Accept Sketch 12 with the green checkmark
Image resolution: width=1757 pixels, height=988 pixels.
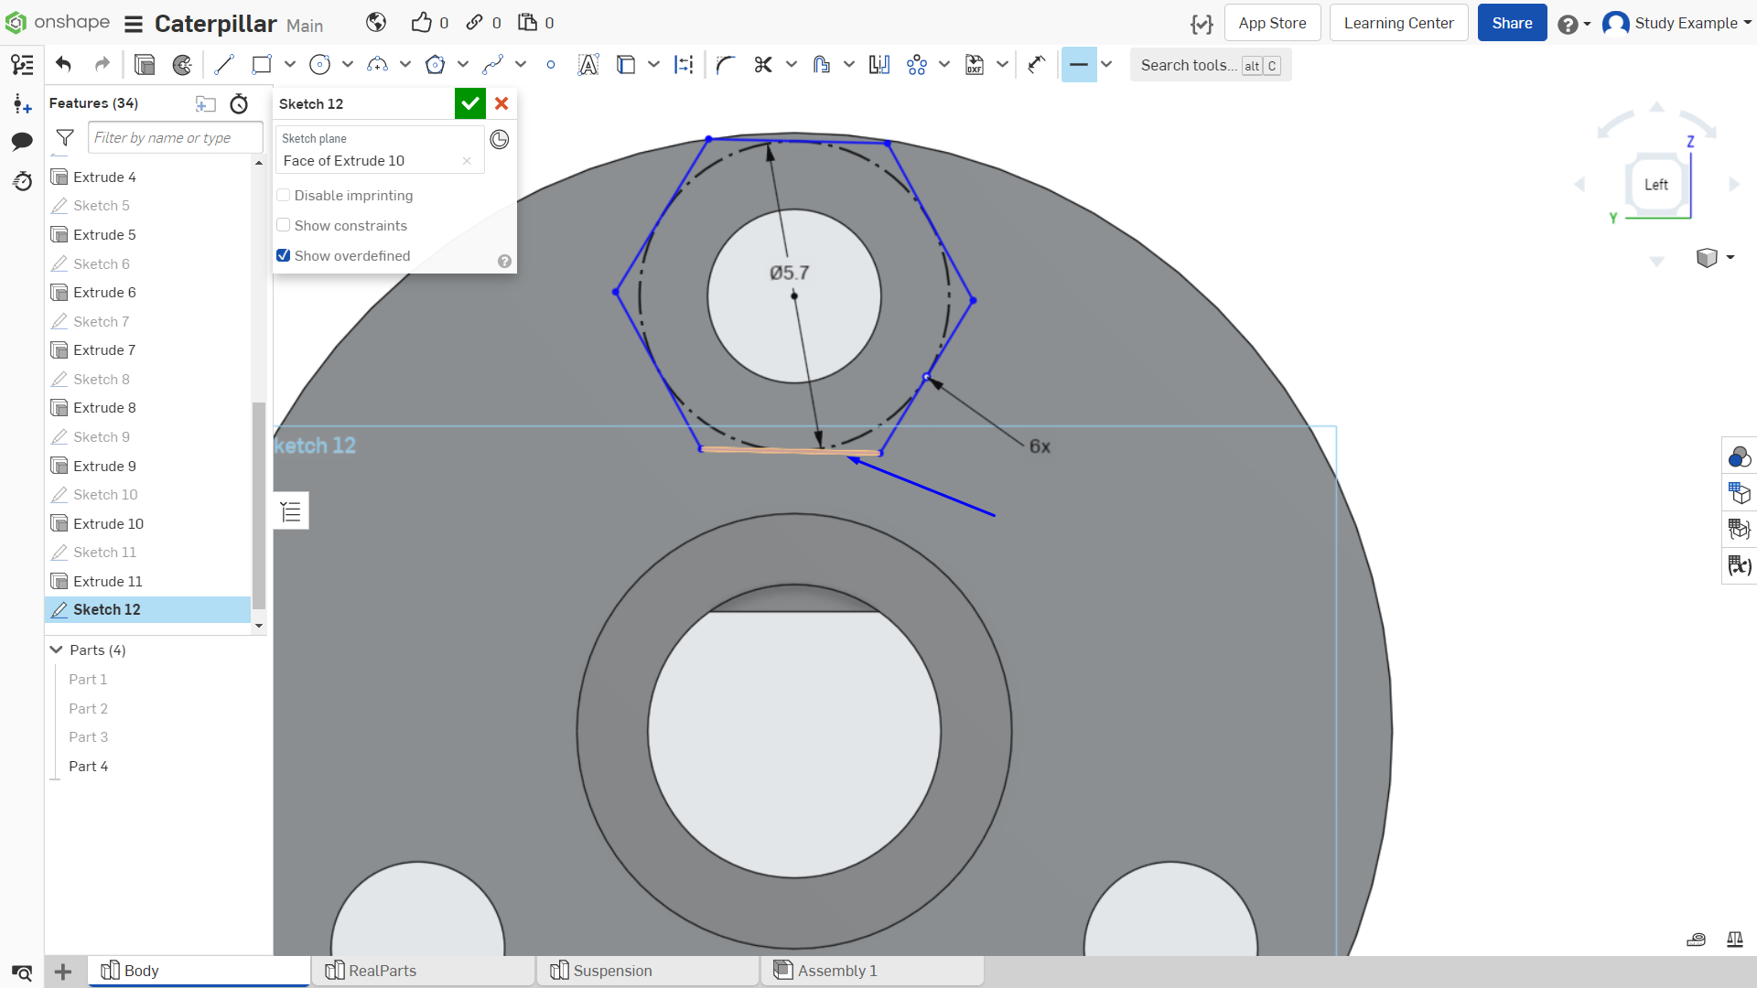(470, 104)
